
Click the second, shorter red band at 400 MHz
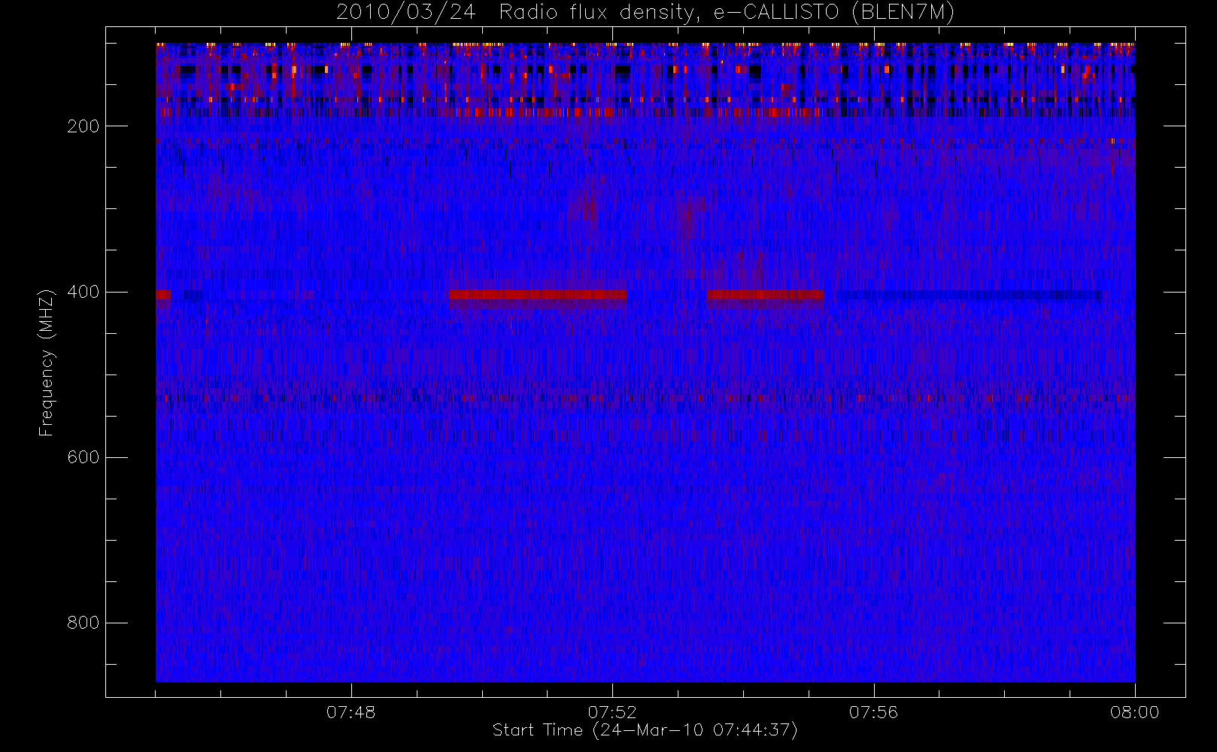tap(765, 295)
